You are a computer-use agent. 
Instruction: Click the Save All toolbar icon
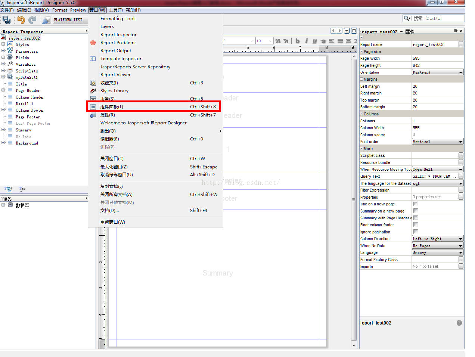[x=6, y=20]
